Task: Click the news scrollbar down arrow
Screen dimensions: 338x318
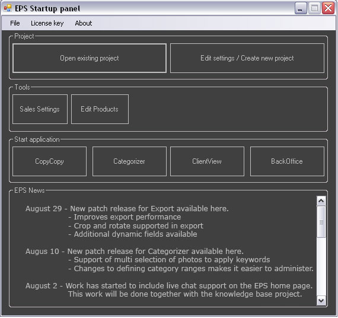Action: 321,301
